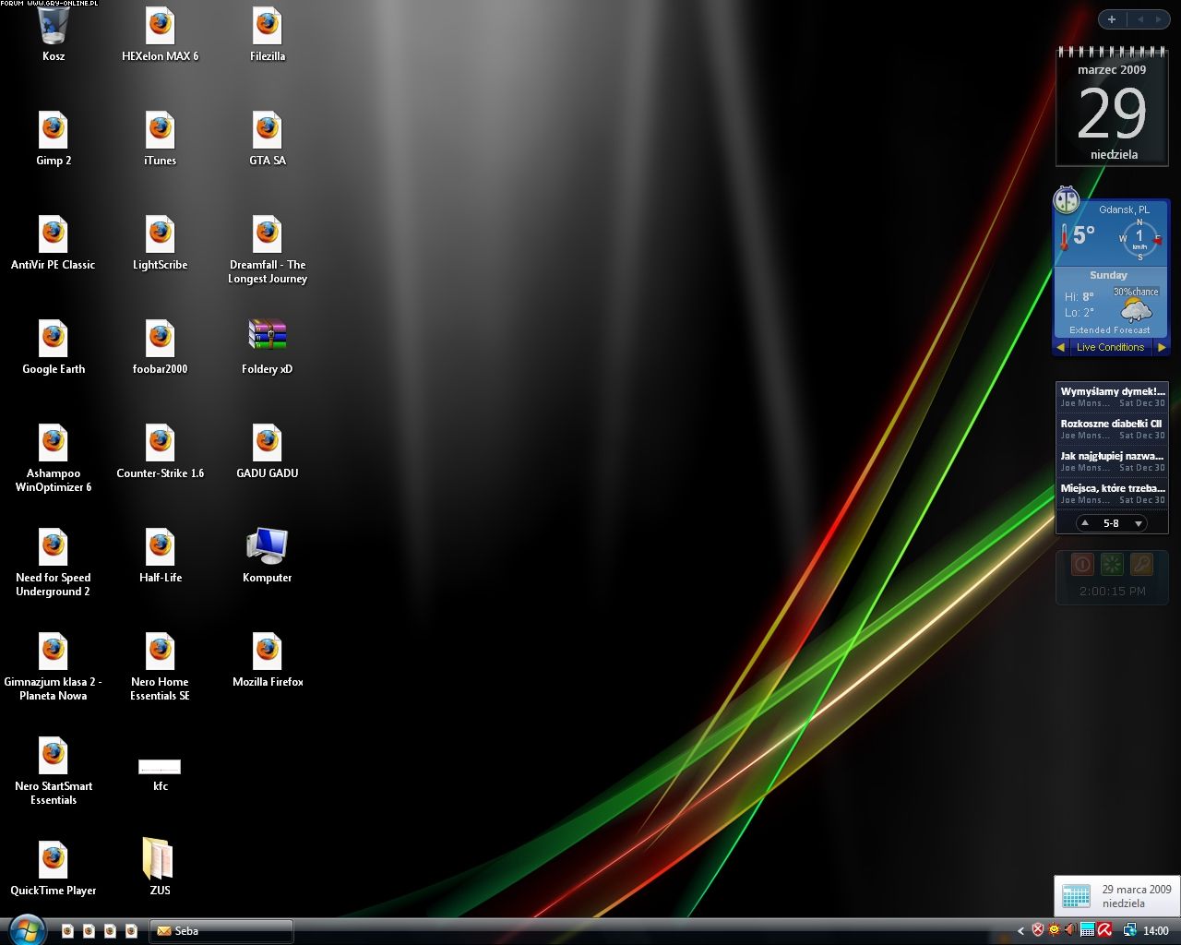Viewport: 1181px width, 945px height.
Task: Click the foobar2000 desktop icon
Action: [160, 347]
